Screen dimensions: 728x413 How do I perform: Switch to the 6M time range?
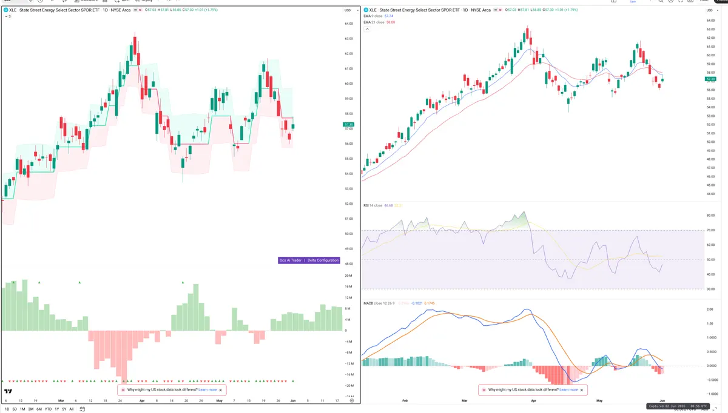39,409
